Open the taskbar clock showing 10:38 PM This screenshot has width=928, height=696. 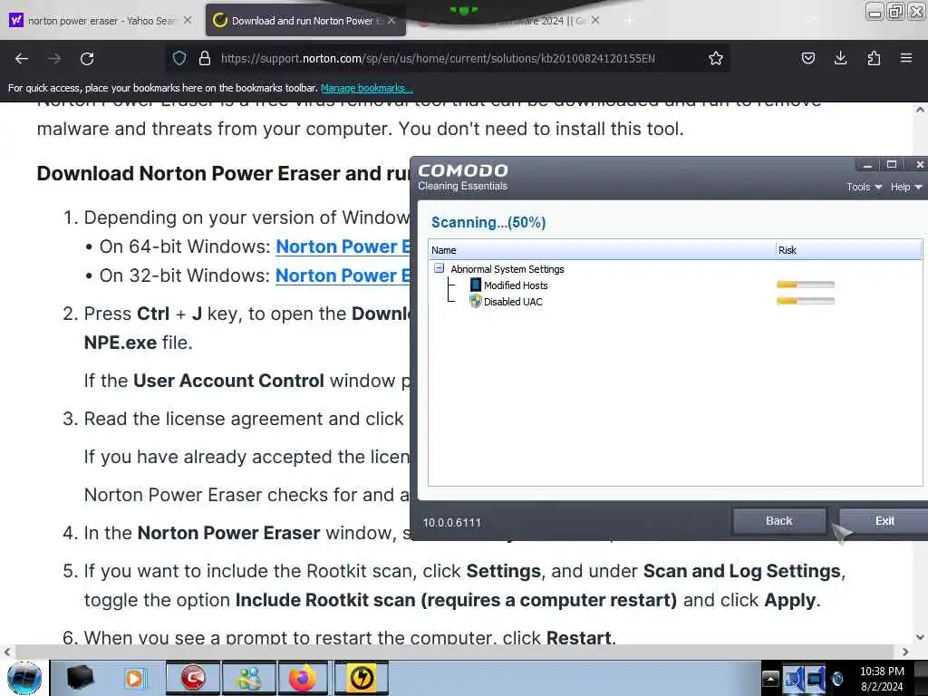(x=882, y=679)
